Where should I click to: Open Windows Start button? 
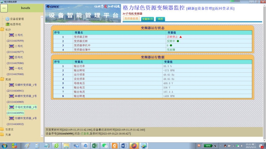click(5, 146)
